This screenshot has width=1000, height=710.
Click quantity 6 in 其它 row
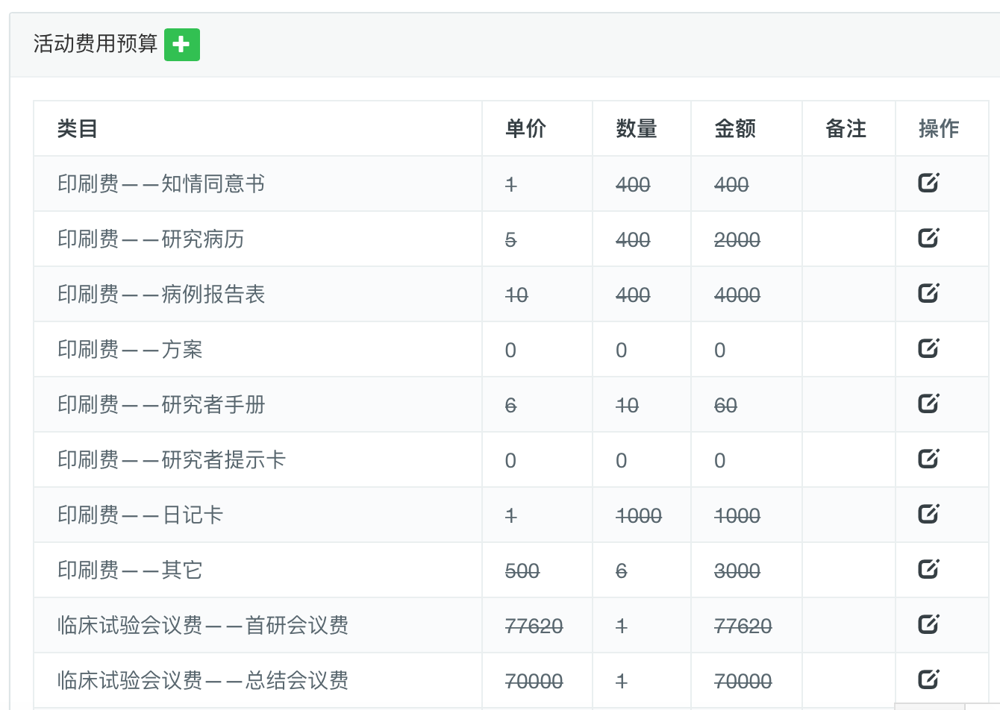click(621, 571)
